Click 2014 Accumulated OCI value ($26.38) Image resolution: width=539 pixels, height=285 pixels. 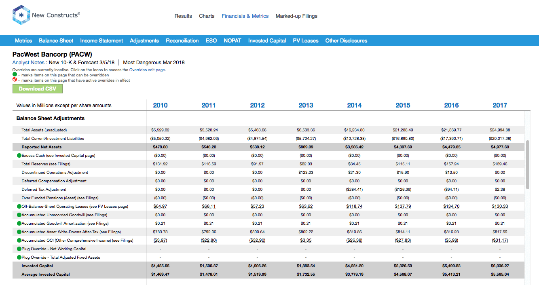click(354, 241)
